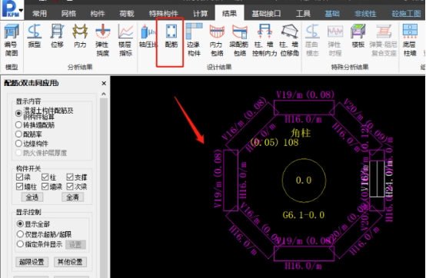
Task: Switch to the 荷载 ribbon tab
Action: coord(127,14)
